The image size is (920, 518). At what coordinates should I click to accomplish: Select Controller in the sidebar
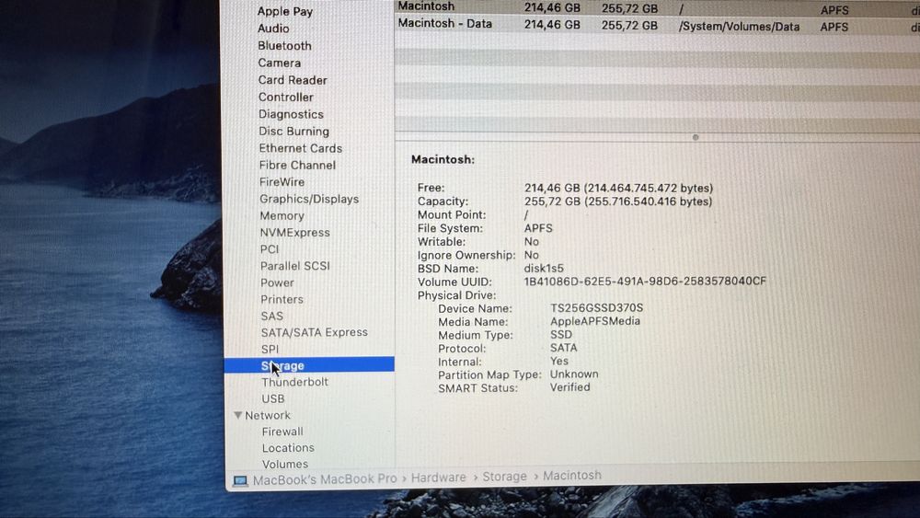[x=286, y=97]
